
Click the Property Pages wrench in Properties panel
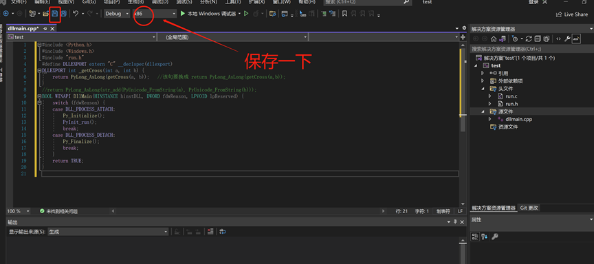coord(494,236)
